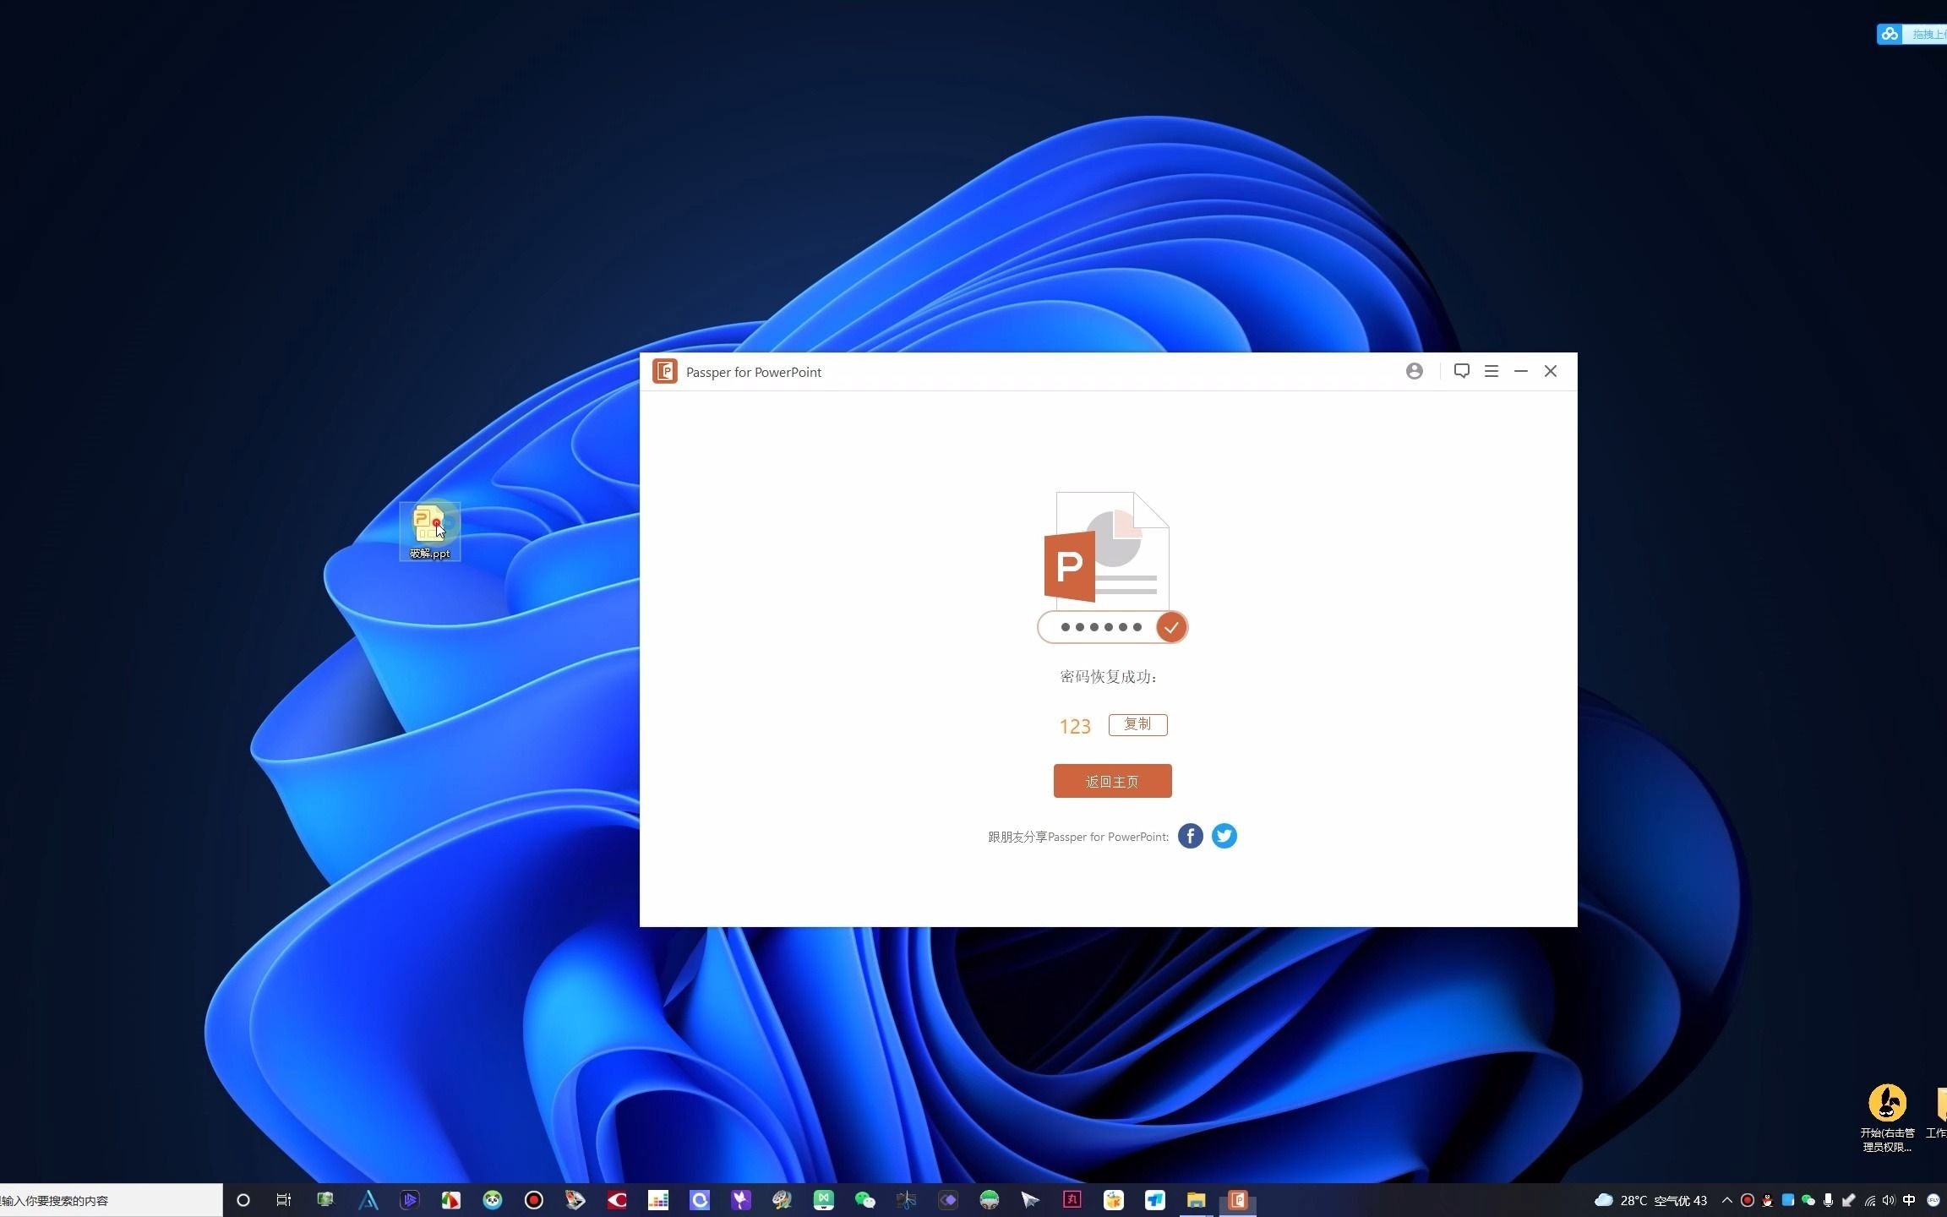
Task: Open WeChat from the taskbar
Action: (x=864, y=1200)
